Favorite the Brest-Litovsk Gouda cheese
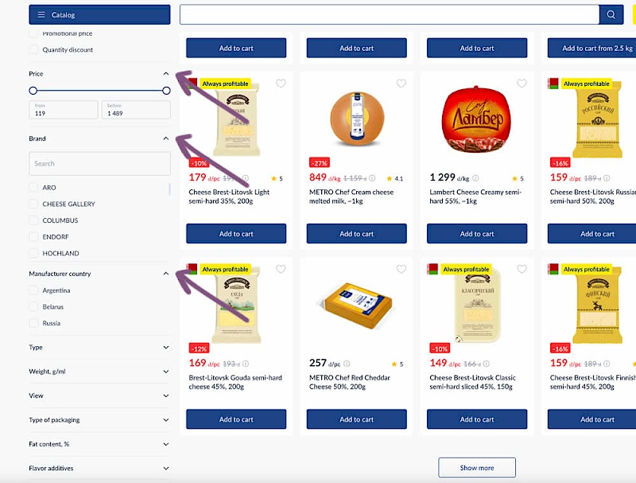The height and width of the screenshot is (483, 636). (x=281, y=270)
